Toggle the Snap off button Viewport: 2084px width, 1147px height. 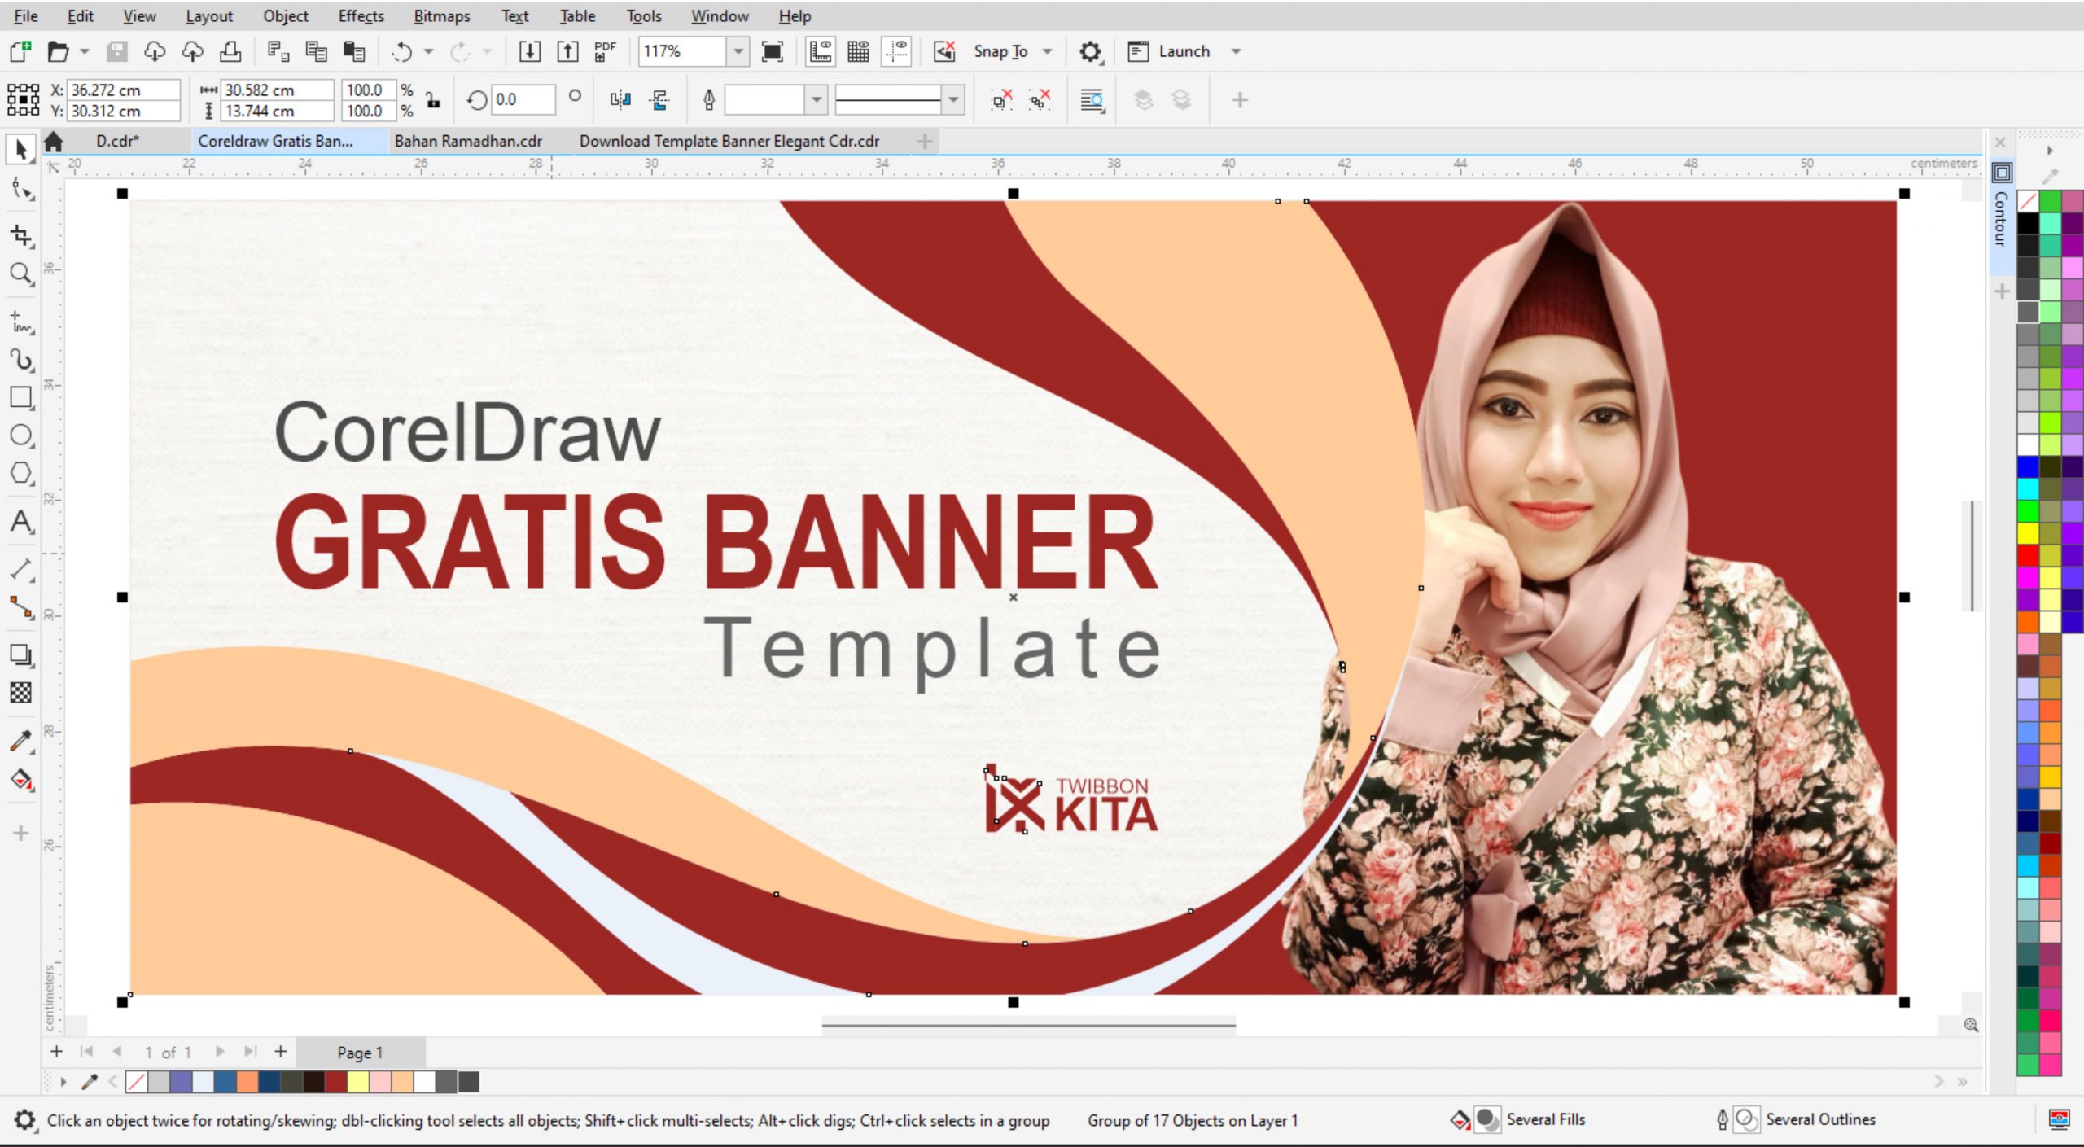pos(944,51)
